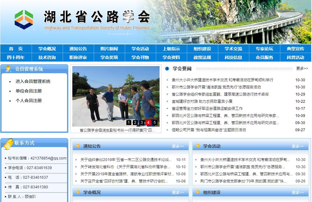Image resolution: width=312 pixels, height=202 pixels.
Task: Open the slideshow caption 省公路学会毋润生副秘书长
Action: (117, 130)
